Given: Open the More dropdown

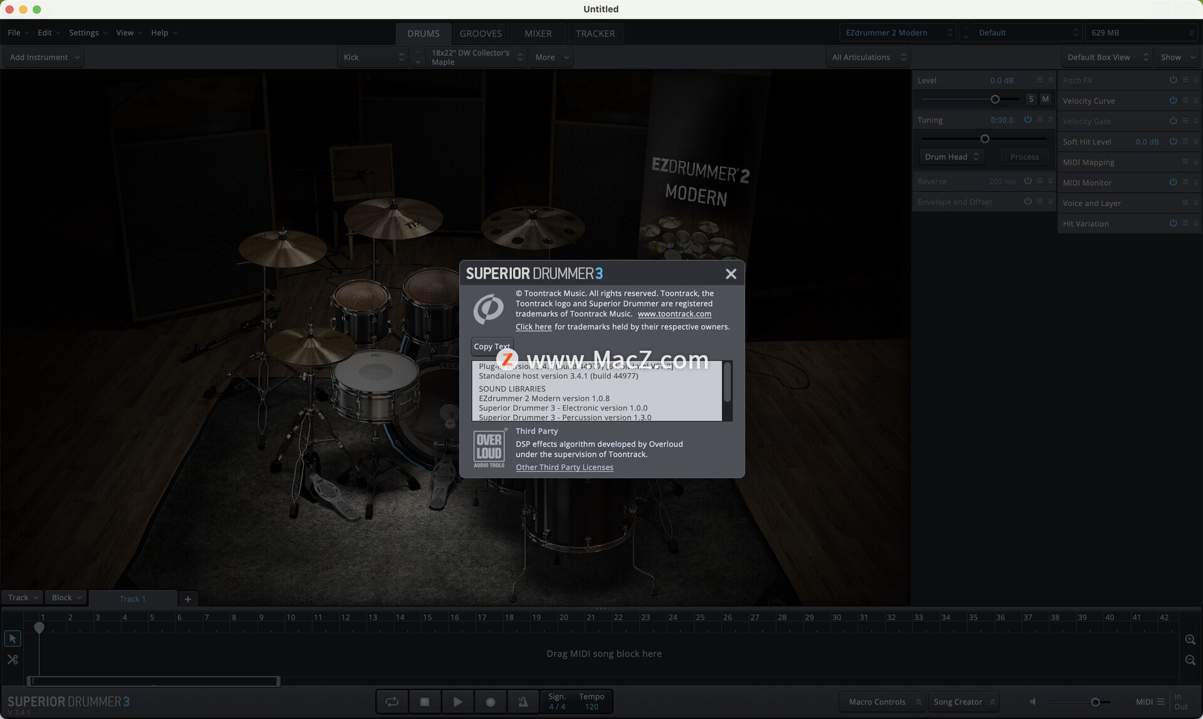Looking at the screenshot, I should pyautogui.click(x=551, y=57).
